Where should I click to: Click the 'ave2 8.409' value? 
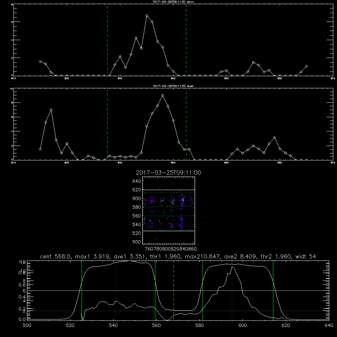(240, 256)
